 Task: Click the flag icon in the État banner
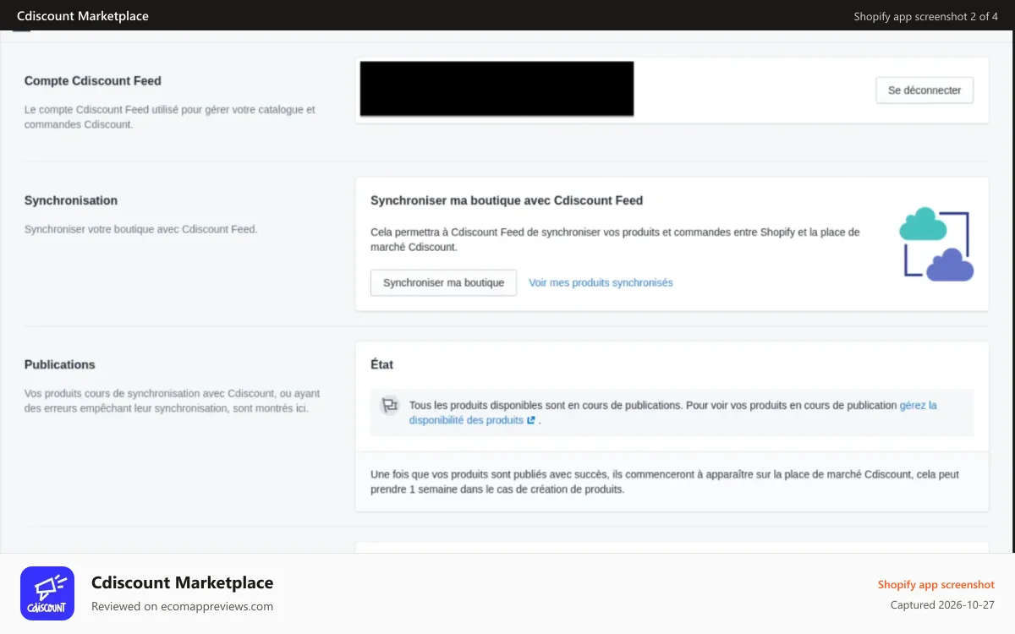tap(389, 405)
